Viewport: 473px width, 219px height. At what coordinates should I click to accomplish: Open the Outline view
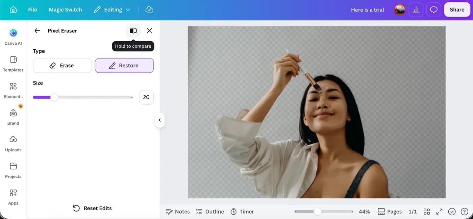click(210, 212)
